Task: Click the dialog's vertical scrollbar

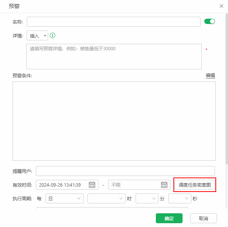Action: pyautogui.click(x=227, y=89)
